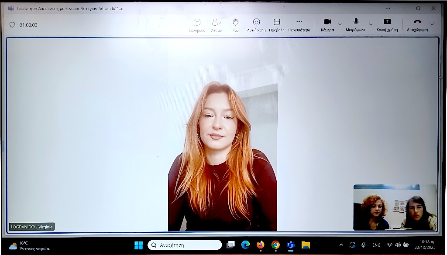Open the title bar three-dots menu
This screenshot has height=255, width=447.
pos(388,8)
